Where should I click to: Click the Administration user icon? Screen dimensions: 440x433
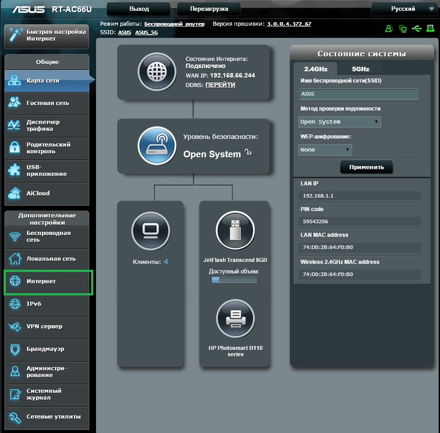click(x=15, y=372)
